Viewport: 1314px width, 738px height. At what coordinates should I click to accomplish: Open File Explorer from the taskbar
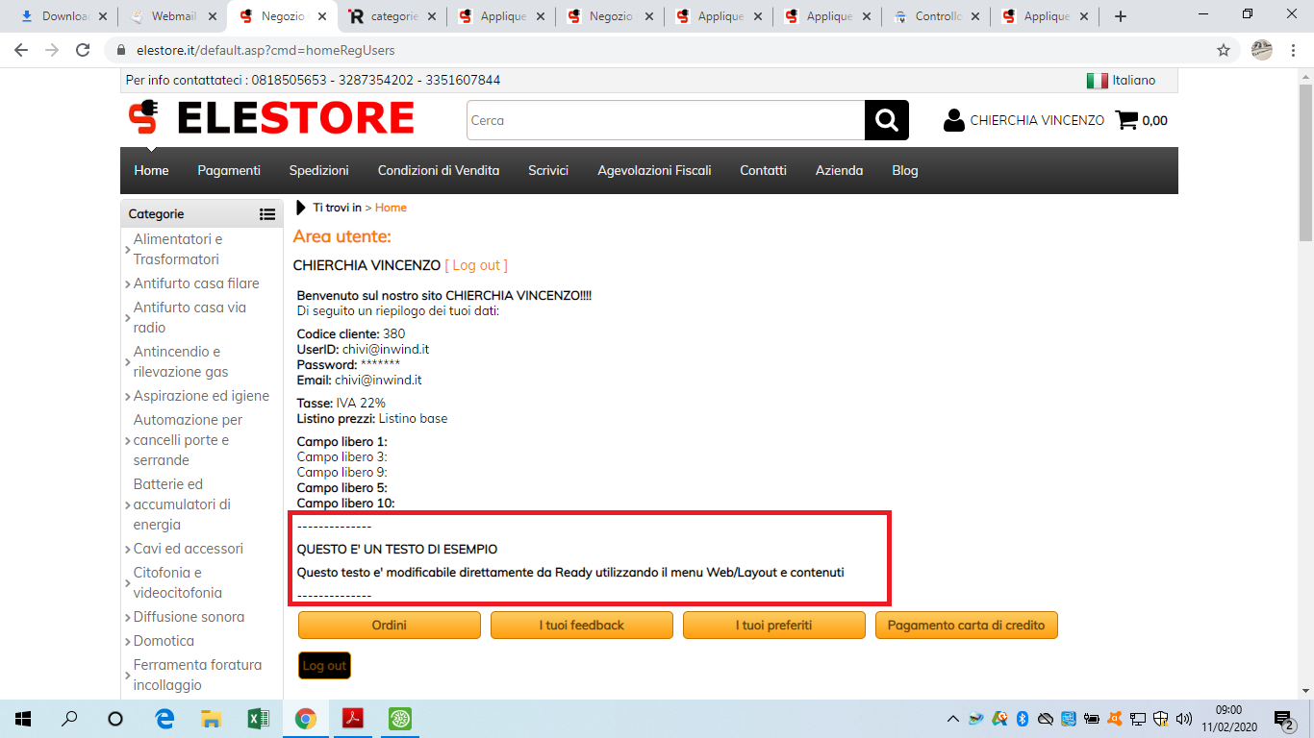211,718
